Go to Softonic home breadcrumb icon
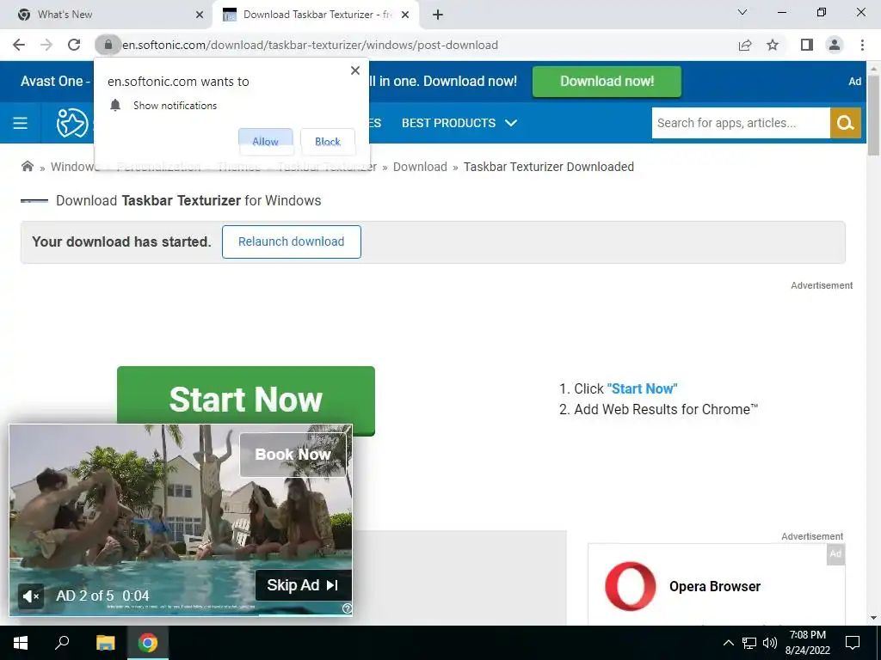The height and width of the screenshot is (660, 881). (27, 166)
